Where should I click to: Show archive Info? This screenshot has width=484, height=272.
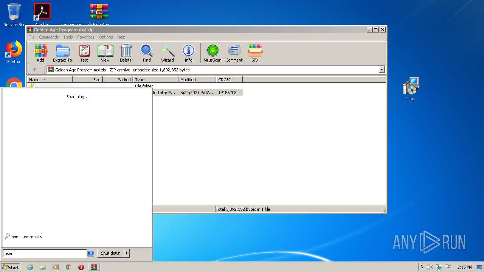(188, 53)
